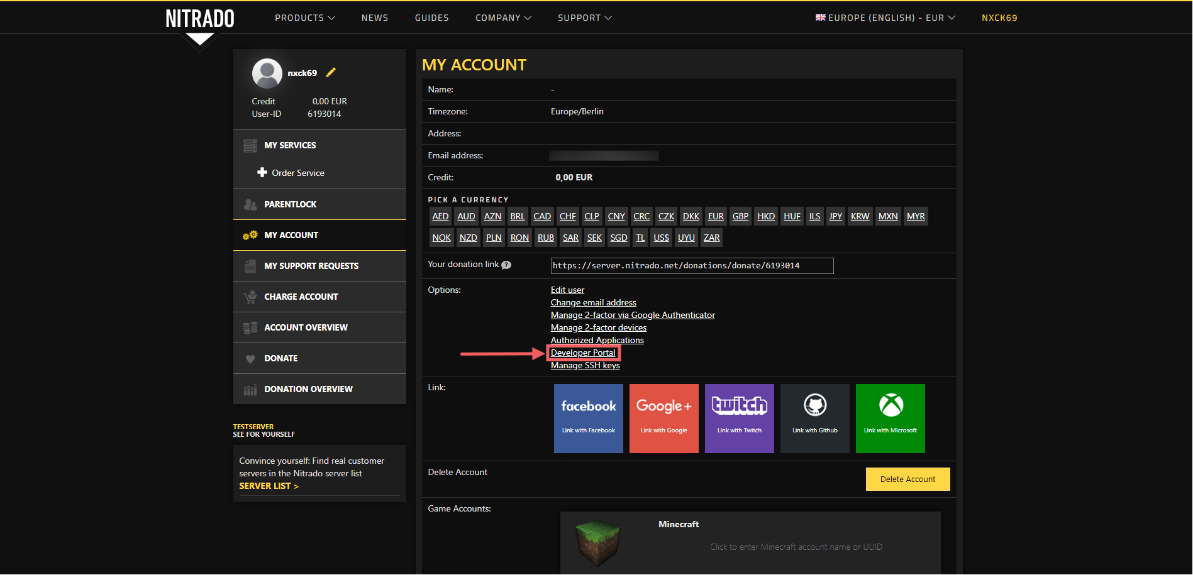Open the SERVER LIST link
The width and height of the screenshot is (1193, 575).
click(x=269, y=486)
